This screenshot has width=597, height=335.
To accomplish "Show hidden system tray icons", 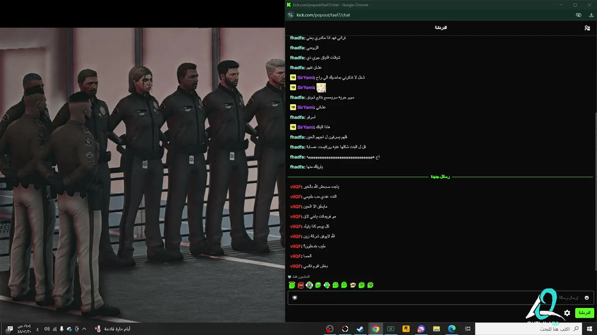I will [x=84, y=329].
